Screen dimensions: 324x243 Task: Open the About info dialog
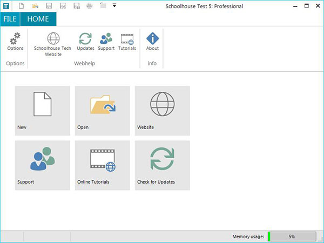[153, 41]
